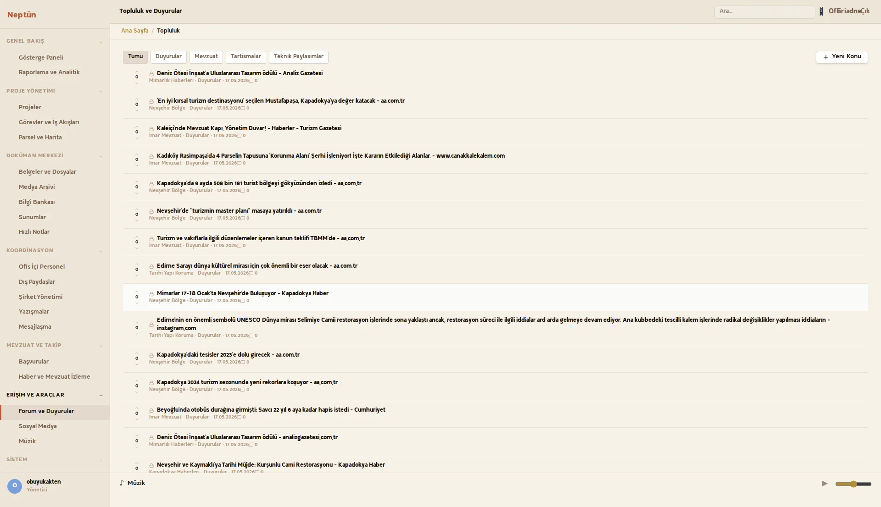
Task: Open topic 'Nevşehir ve Kaymaklı'ya Tarihi Müjde'
Action: click(x=271, y=465)
